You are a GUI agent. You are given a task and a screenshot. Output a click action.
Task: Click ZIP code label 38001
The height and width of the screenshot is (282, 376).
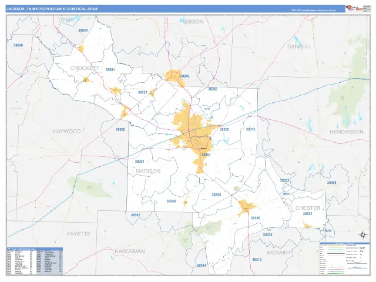tap(110, 70)
